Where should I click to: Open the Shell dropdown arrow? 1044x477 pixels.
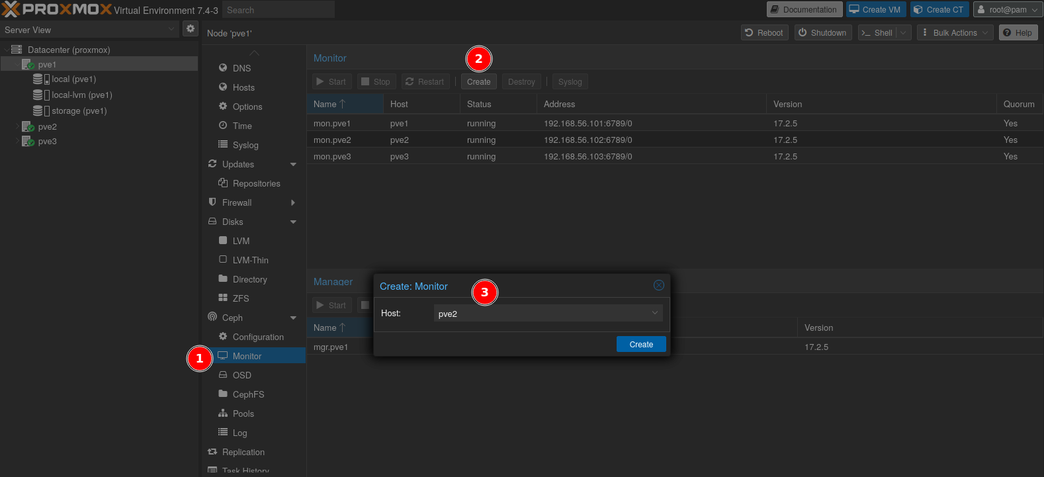pos(904,32)
